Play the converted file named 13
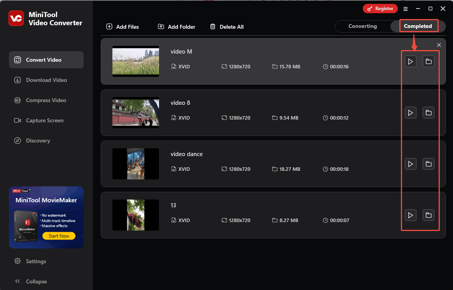This screenshot has width=453, height=290. (410, 215)
